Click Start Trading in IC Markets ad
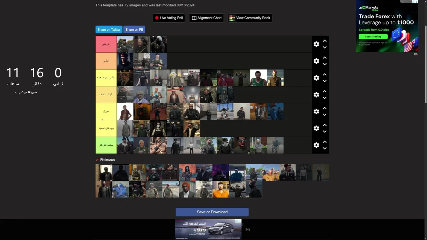 coord(373,37)
